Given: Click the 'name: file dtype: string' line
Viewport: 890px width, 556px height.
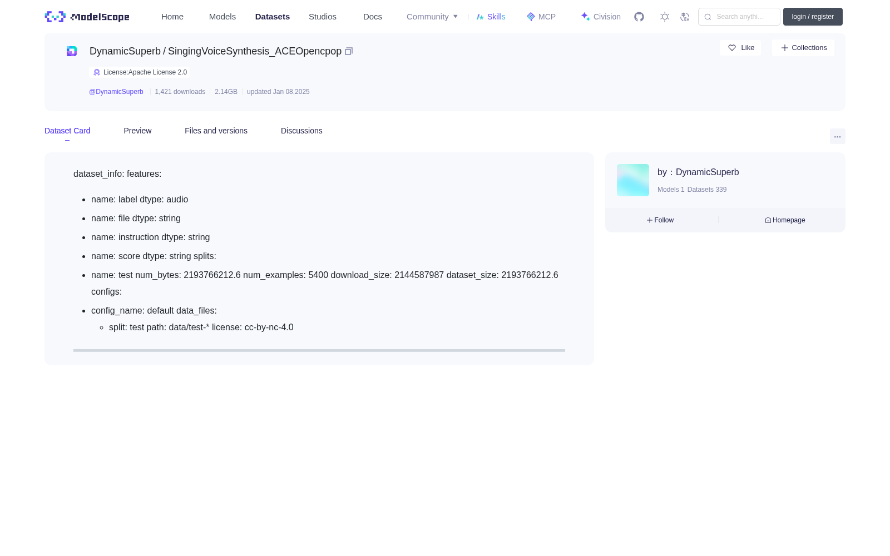Looking at the screenshot, I should coord(136,219).
